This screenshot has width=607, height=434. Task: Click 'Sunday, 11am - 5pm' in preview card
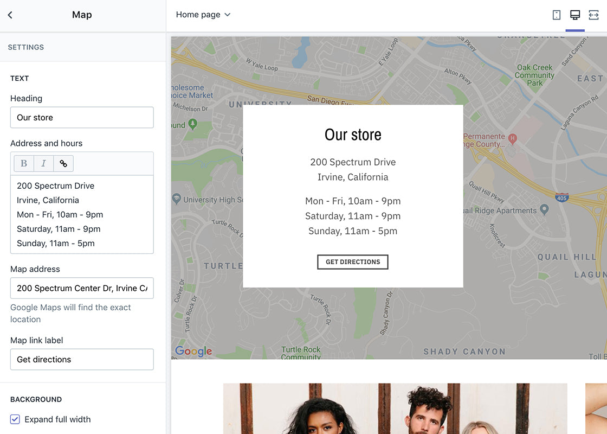353,231
